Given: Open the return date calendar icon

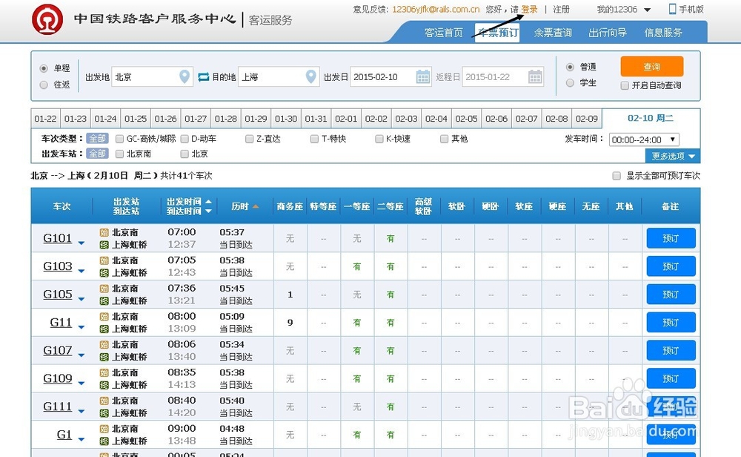Looking at the screenshot, I should pos(535,76).
